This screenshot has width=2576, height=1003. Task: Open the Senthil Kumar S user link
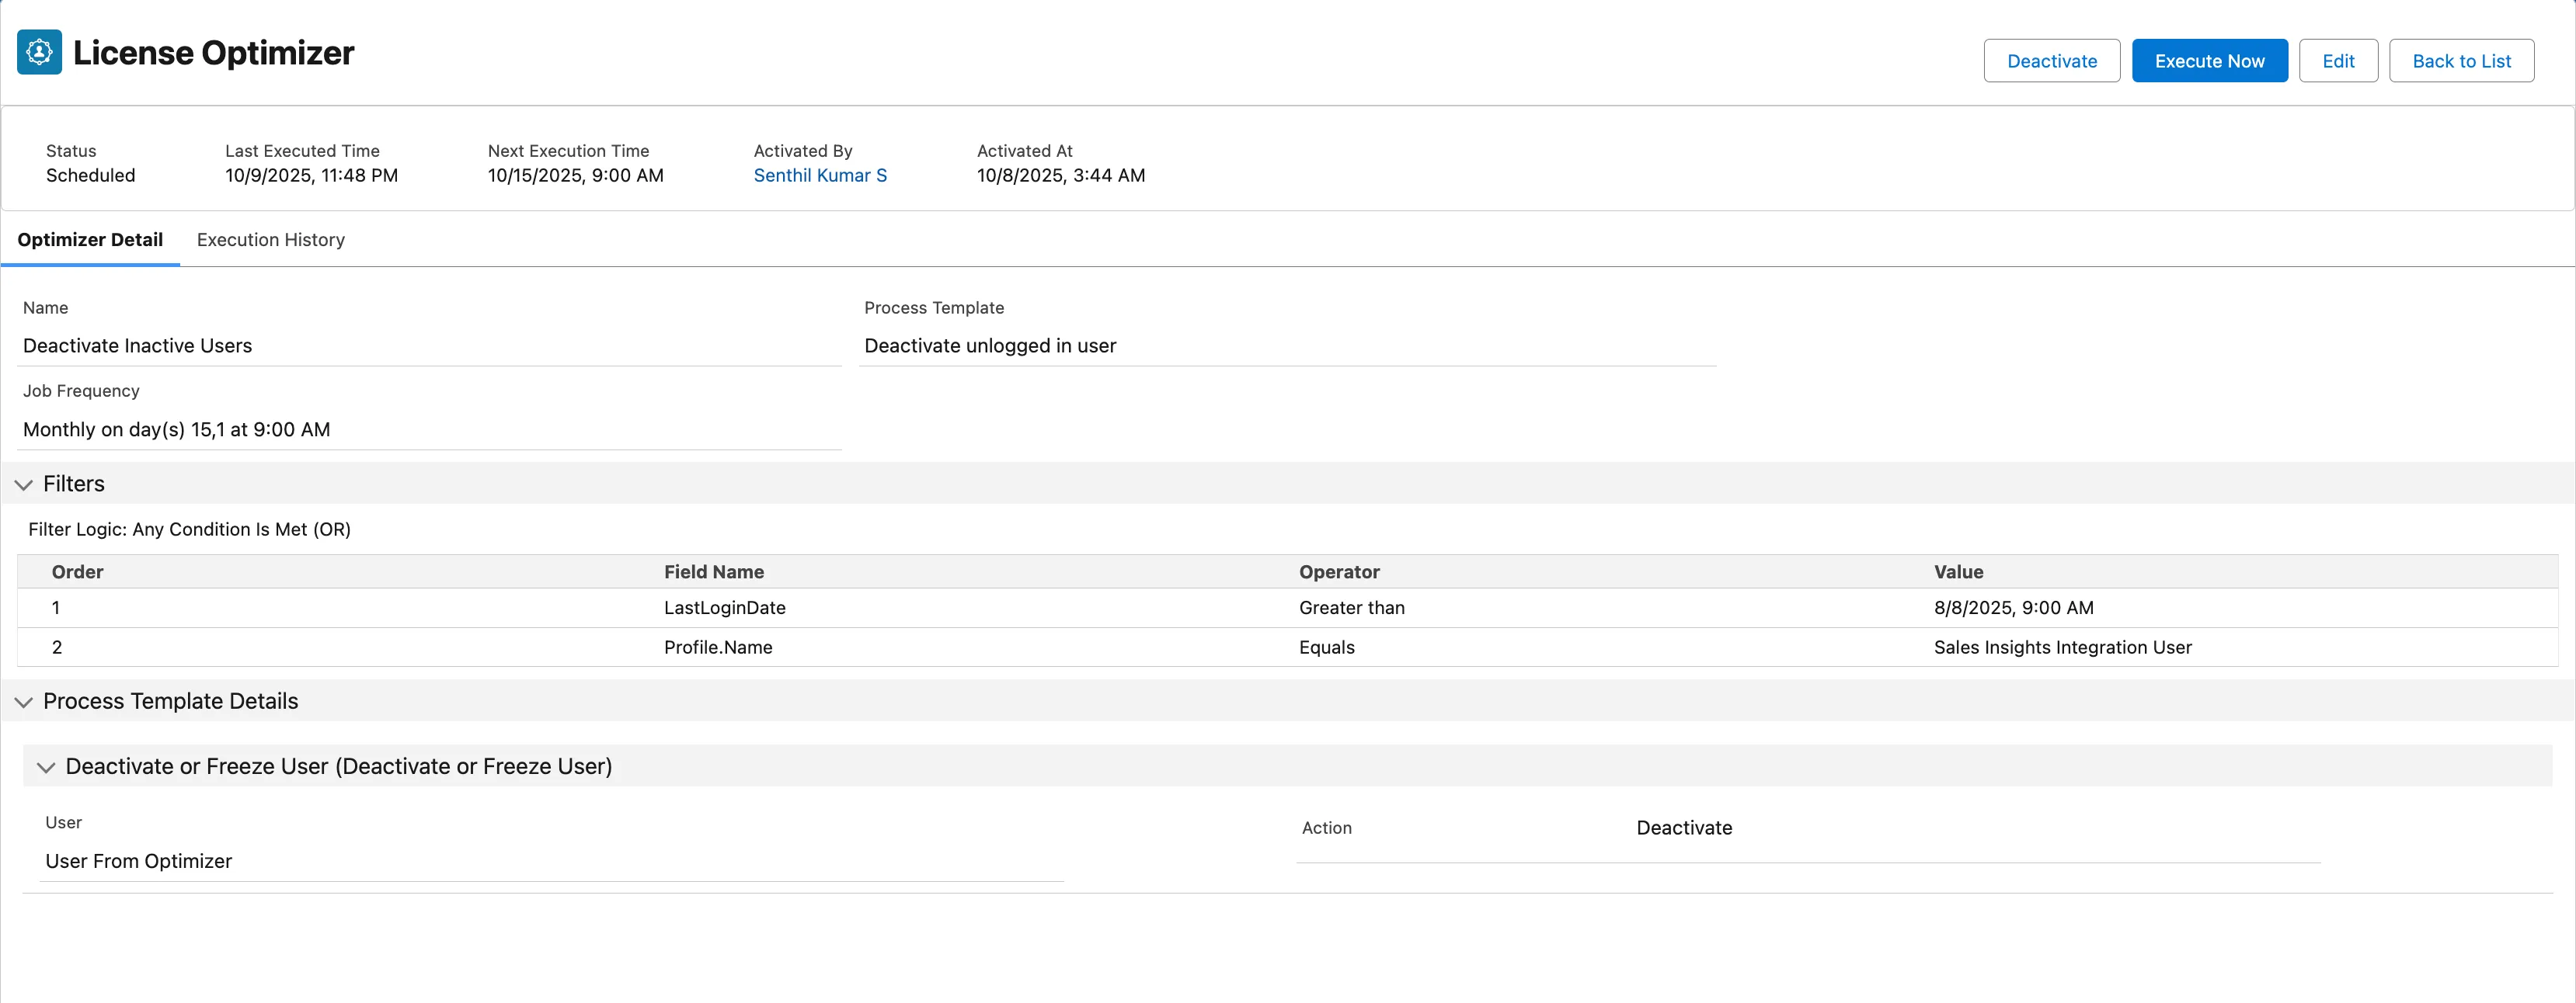coord(819,175)
